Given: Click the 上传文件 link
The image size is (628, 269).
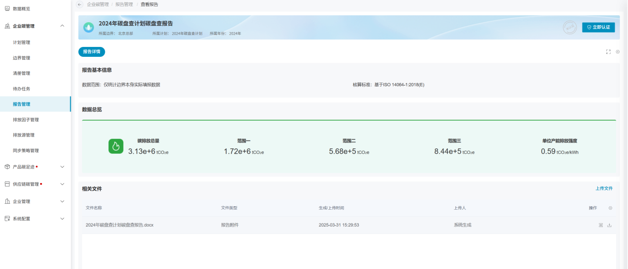Looking at the screenshot, I should (604, 188).
